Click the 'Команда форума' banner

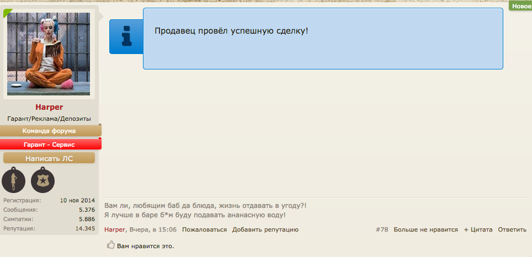tap(49, 131)
